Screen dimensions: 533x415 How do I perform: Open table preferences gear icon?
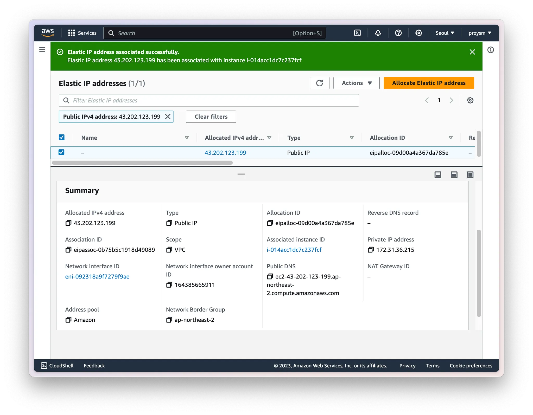(x=470, y=100)
